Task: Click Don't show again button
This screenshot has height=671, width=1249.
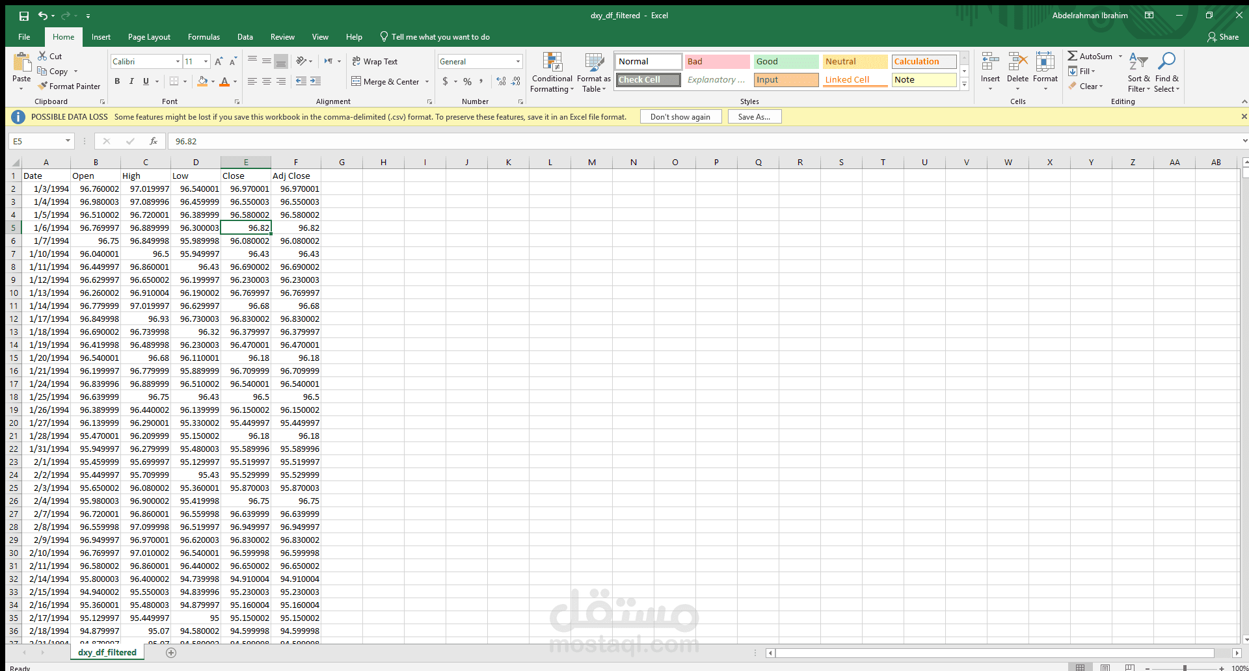Action: point(680,117)
